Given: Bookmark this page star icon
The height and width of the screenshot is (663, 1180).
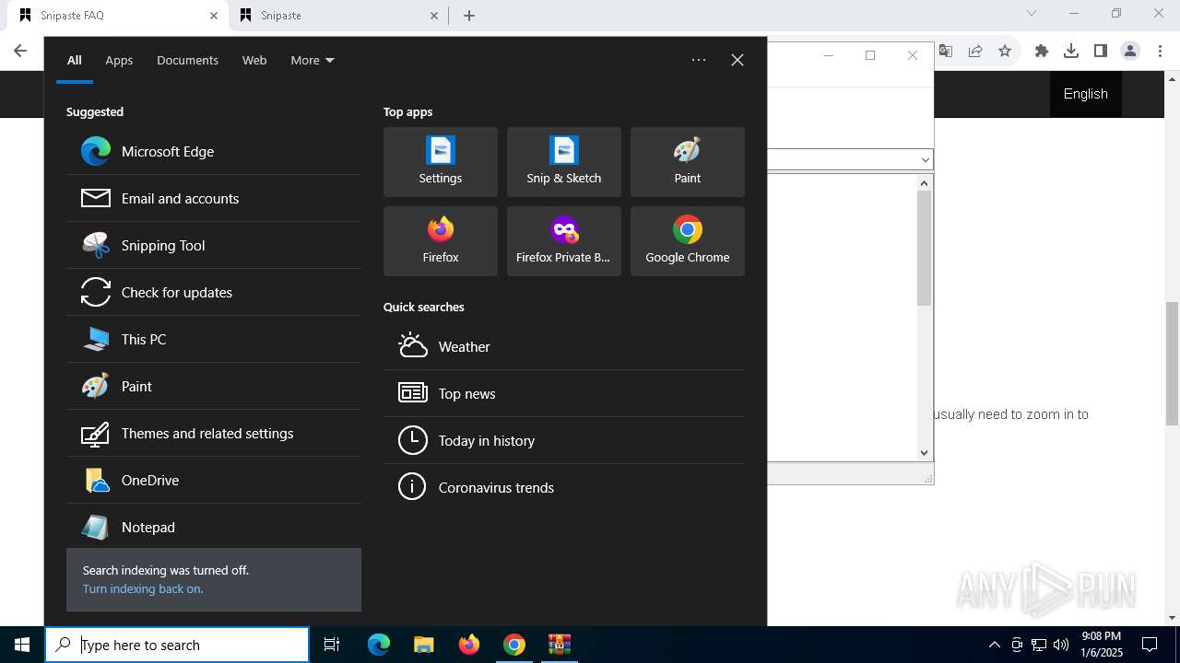Looking at the screenshot, I should [1005, 52].
